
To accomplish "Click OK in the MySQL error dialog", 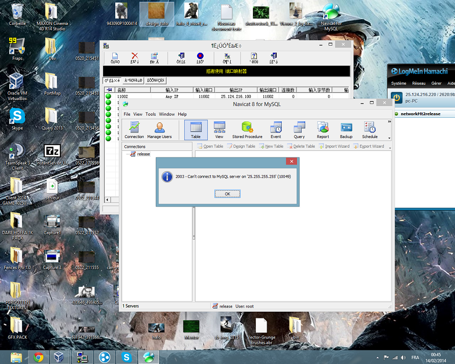I will coord(227,194).
